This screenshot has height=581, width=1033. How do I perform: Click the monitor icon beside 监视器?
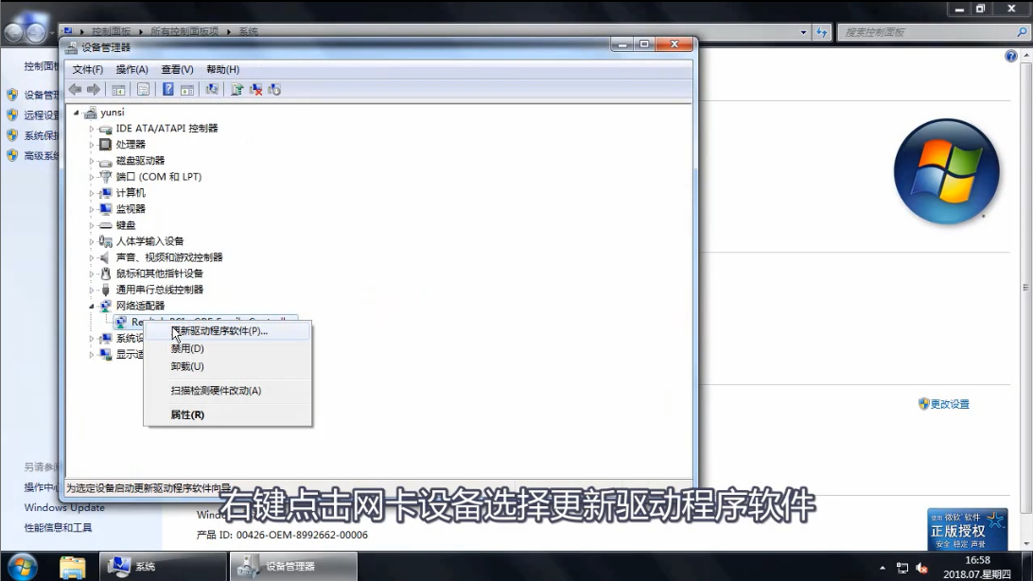[x=105, y=209]
